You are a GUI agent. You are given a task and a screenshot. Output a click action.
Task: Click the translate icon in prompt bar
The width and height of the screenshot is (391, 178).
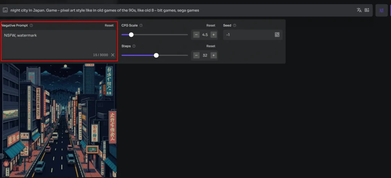click(x=359, y=10)
